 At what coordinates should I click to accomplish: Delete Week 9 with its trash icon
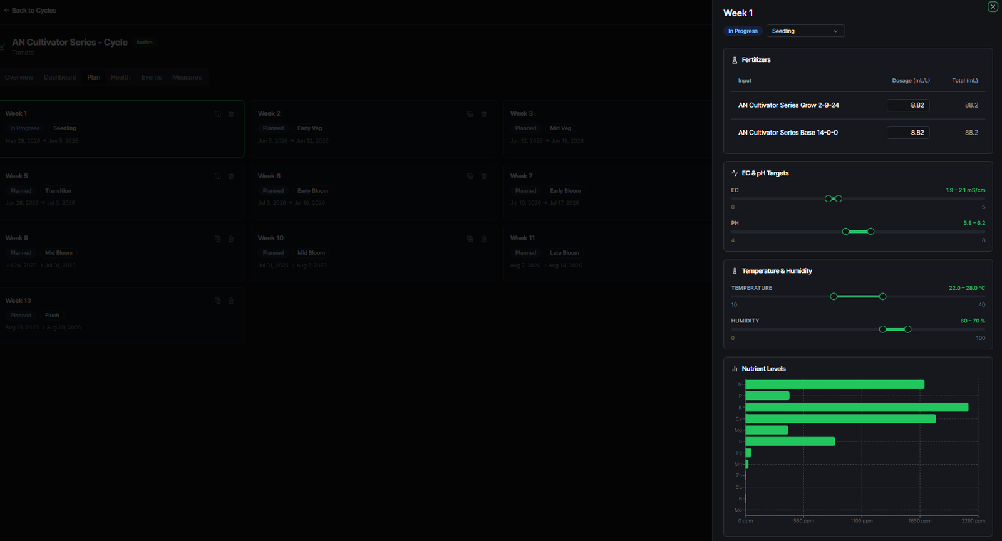point(231,239)
